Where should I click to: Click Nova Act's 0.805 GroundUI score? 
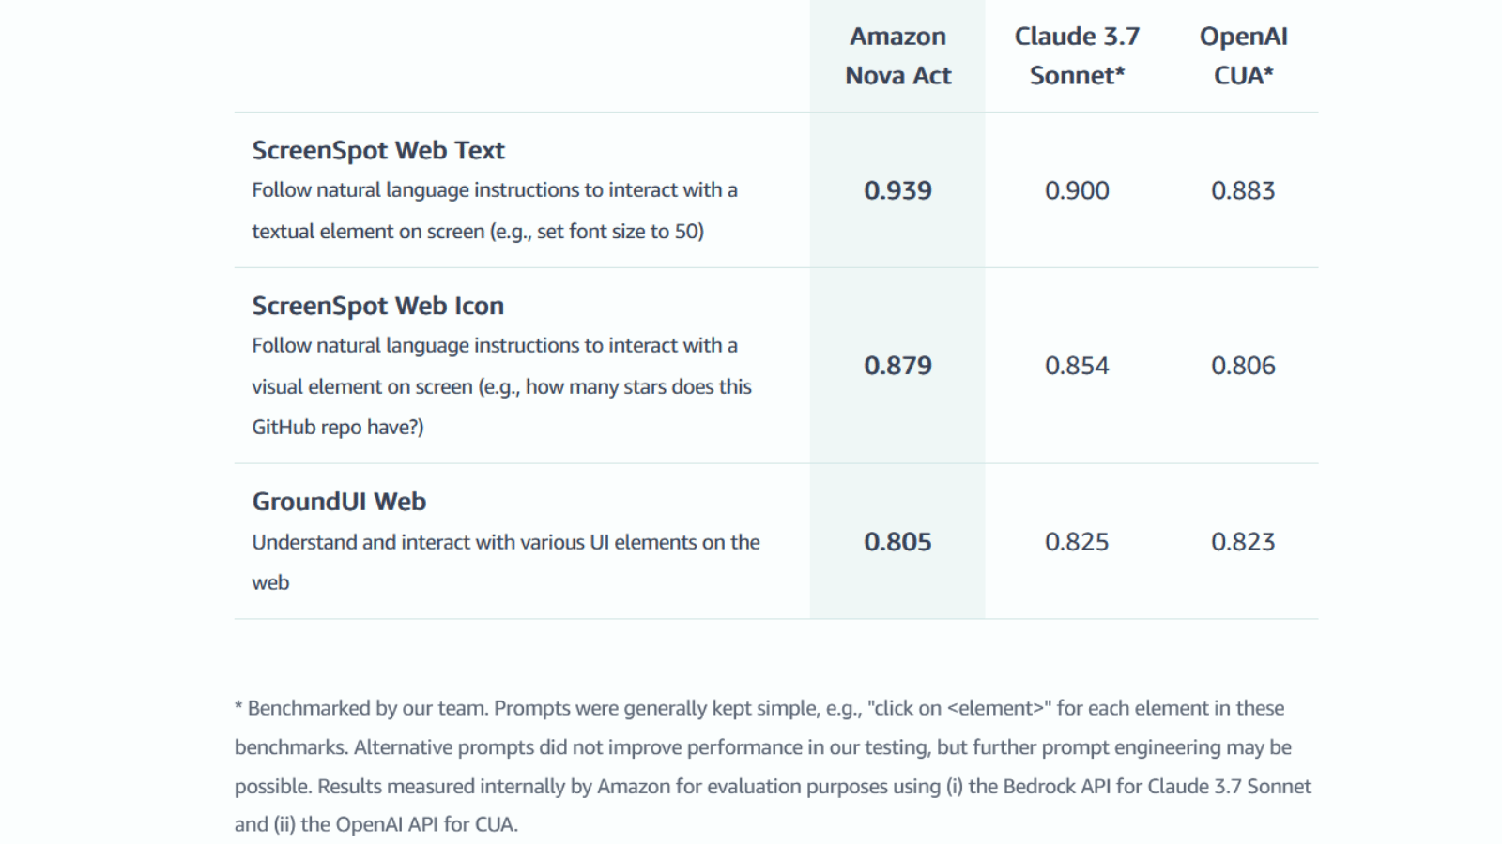(897, 542)
